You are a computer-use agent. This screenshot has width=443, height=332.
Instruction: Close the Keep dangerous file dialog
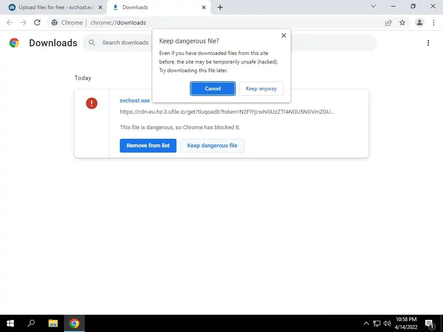[284, 35]
